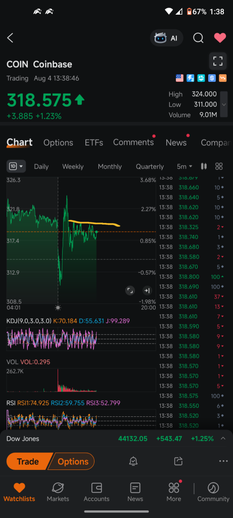Select the 318.325 trade row

[192, 227]
